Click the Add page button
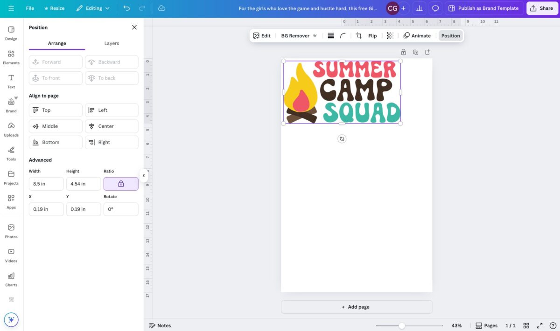Viewport: 560px width, 331px height. pos(357,307)
